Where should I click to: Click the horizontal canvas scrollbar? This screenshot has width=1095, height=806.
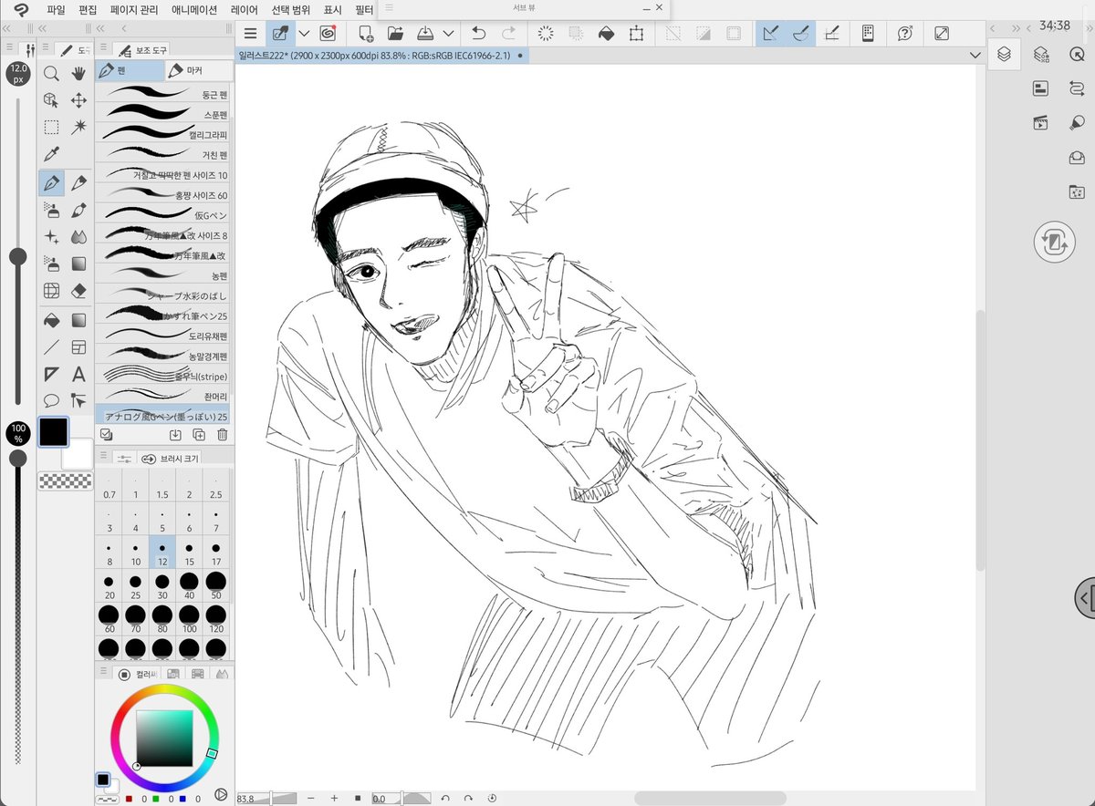pyautogui.click(x=709, y=798)
